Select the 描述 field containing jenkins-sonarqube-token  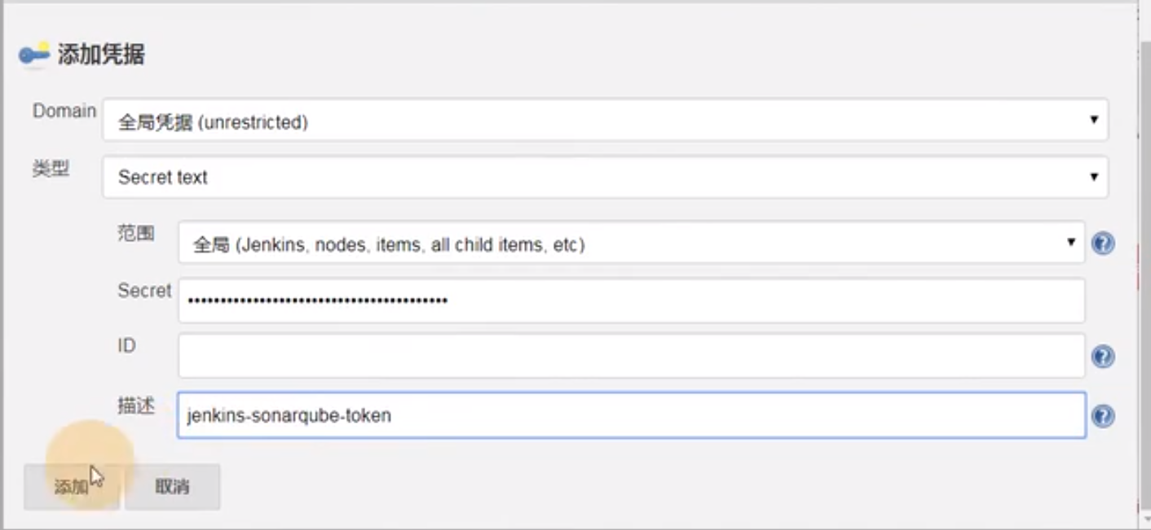tap(631, 415)
